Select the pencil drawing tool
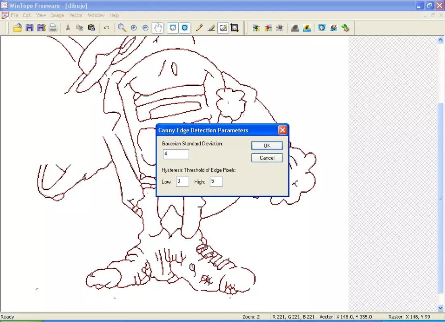 coord(199,28)
